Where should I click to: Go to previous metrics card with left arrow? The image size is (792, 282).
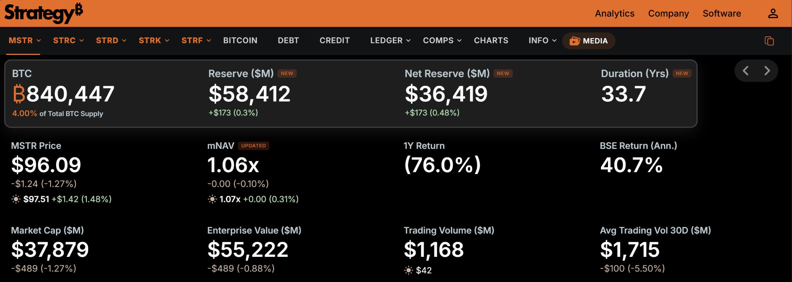(x=746, y=70)
